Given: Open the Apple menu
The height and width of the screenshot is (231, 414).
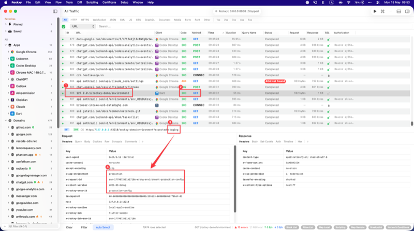Looking at the screenshot, I should click(x=6, y=3).
